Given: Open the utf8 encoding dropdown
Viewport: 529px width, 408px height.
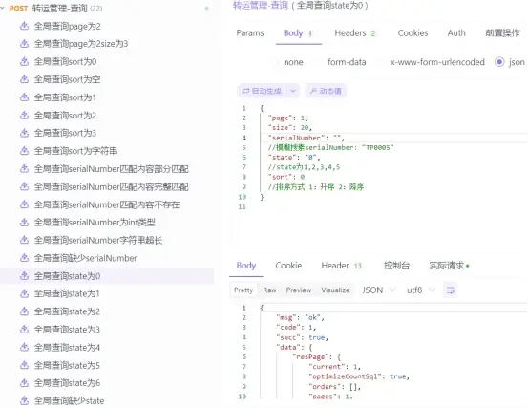Looking at the screenshot, I should [421, 290].
